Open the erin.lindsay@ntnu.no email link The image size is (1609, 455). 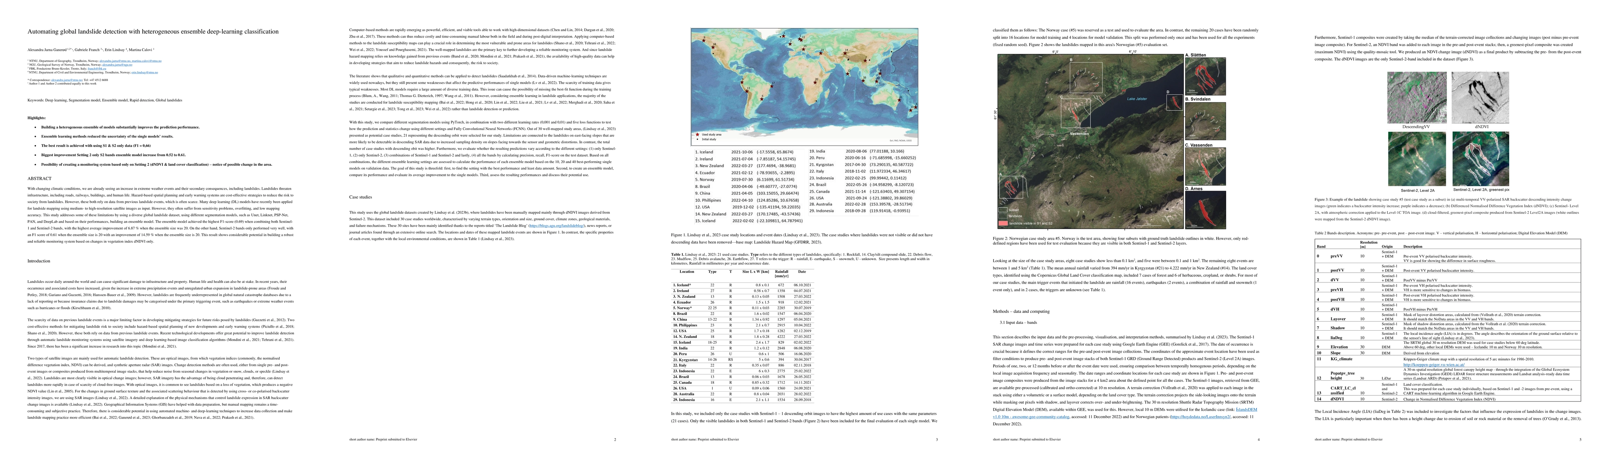pos(145,72)
